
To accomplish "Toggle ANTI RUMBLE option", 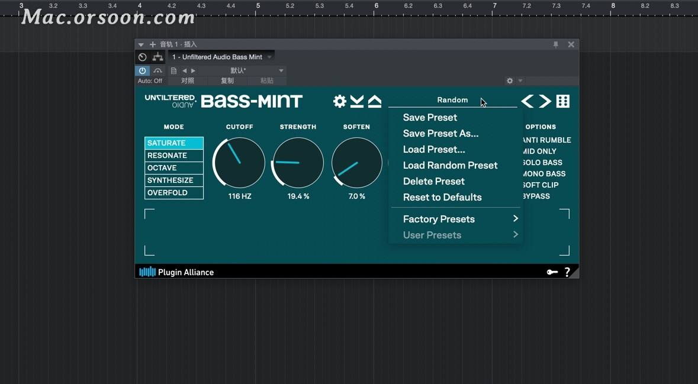I will pos(547,140).
